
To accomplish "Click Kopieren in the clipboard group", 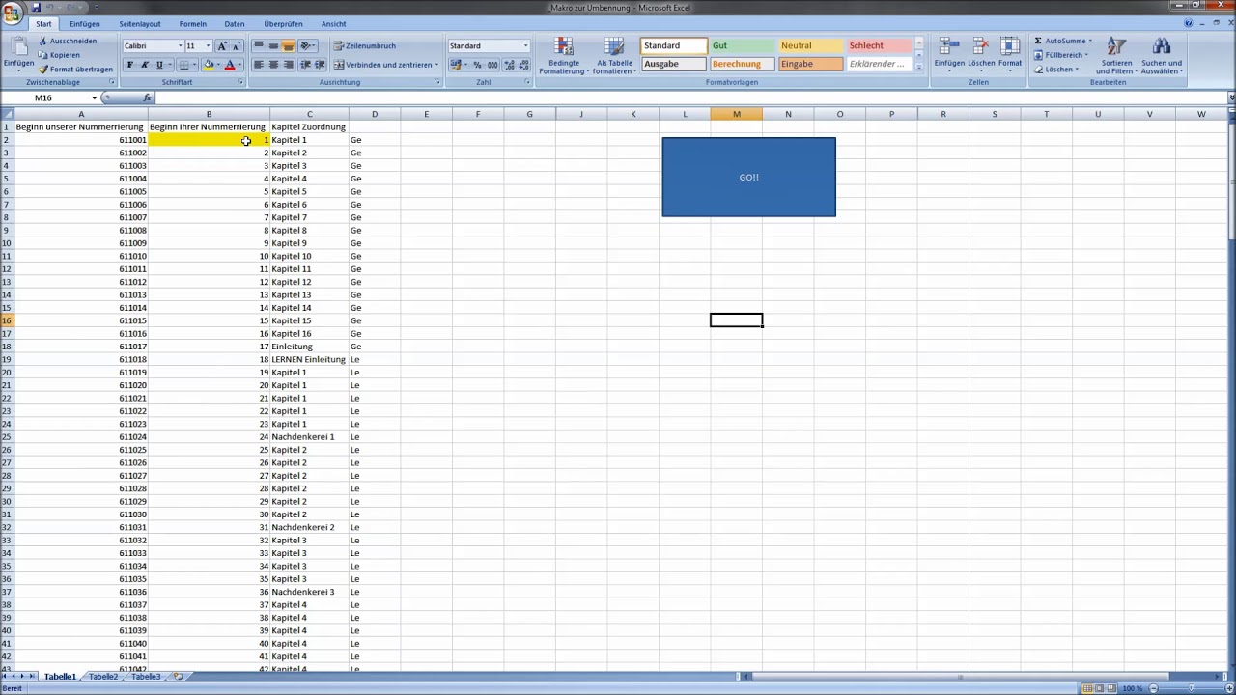I will click(59, 55).
